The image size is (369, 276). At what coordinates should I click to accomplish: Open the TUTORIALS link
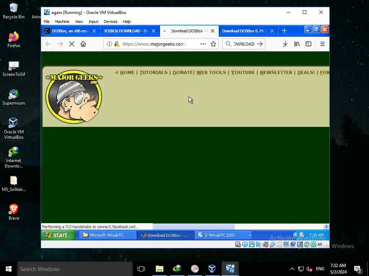click(x=154, y=73)
